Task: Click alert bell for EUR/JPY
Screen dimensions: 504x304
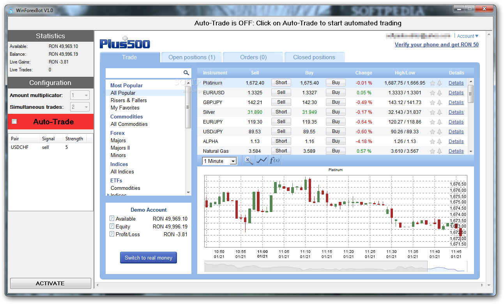Action: (439, 122)
